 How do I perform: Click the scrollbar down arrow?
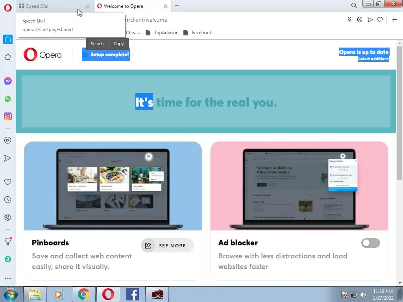tap(399, 283)
